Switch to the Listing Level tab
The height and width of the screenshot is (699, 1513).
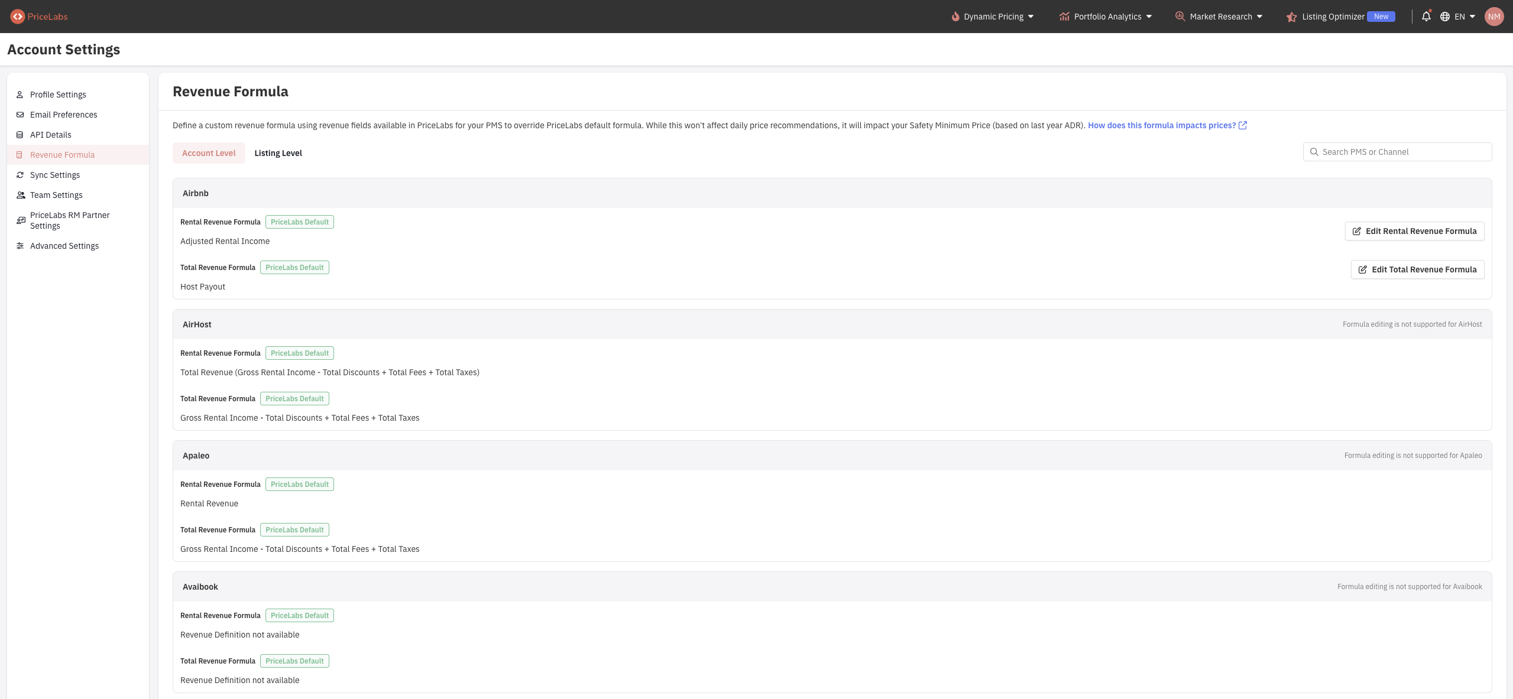click(278, 153)
